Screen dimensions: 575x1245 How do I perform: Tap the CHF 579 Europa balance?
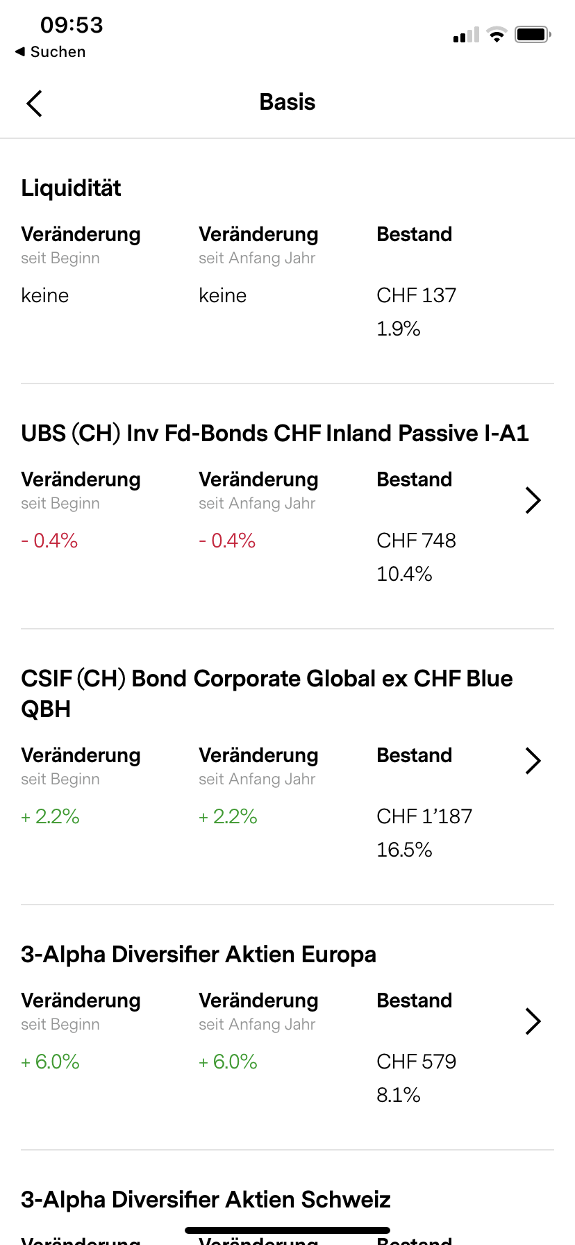point(417,1062)
